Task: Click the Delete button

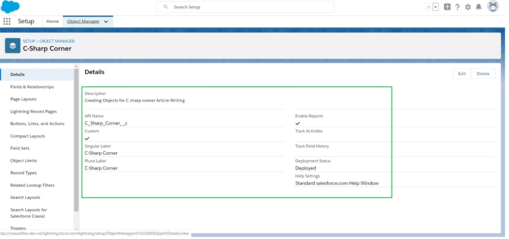Action: pyautogui.click(x=483, y=73)
